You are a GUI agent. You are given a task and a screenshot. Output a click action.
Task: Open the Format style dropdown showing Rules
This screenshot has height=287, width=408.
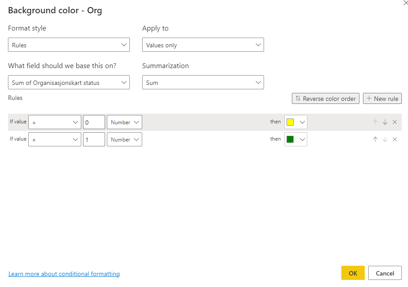[69, 45]
